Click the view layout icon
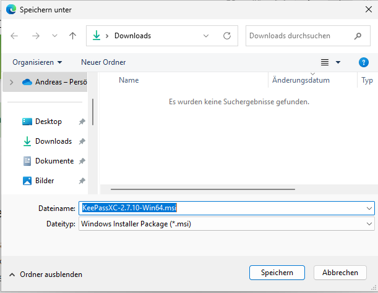The image size is (378, 293). (x=325, y=62)
